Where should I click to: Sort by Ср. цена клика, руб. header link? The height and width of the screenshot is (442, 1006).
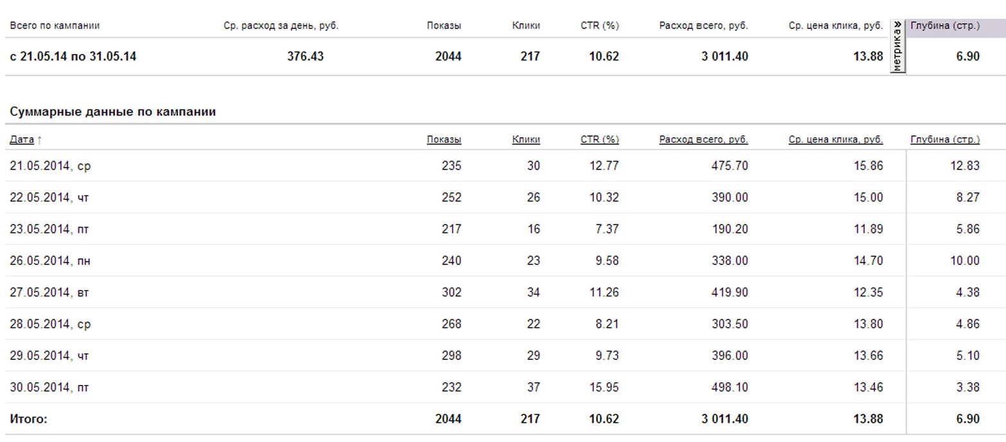(835, 139)
